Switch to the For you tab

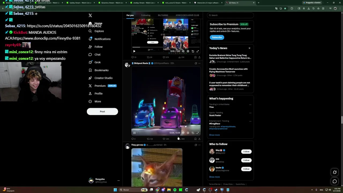130,15
